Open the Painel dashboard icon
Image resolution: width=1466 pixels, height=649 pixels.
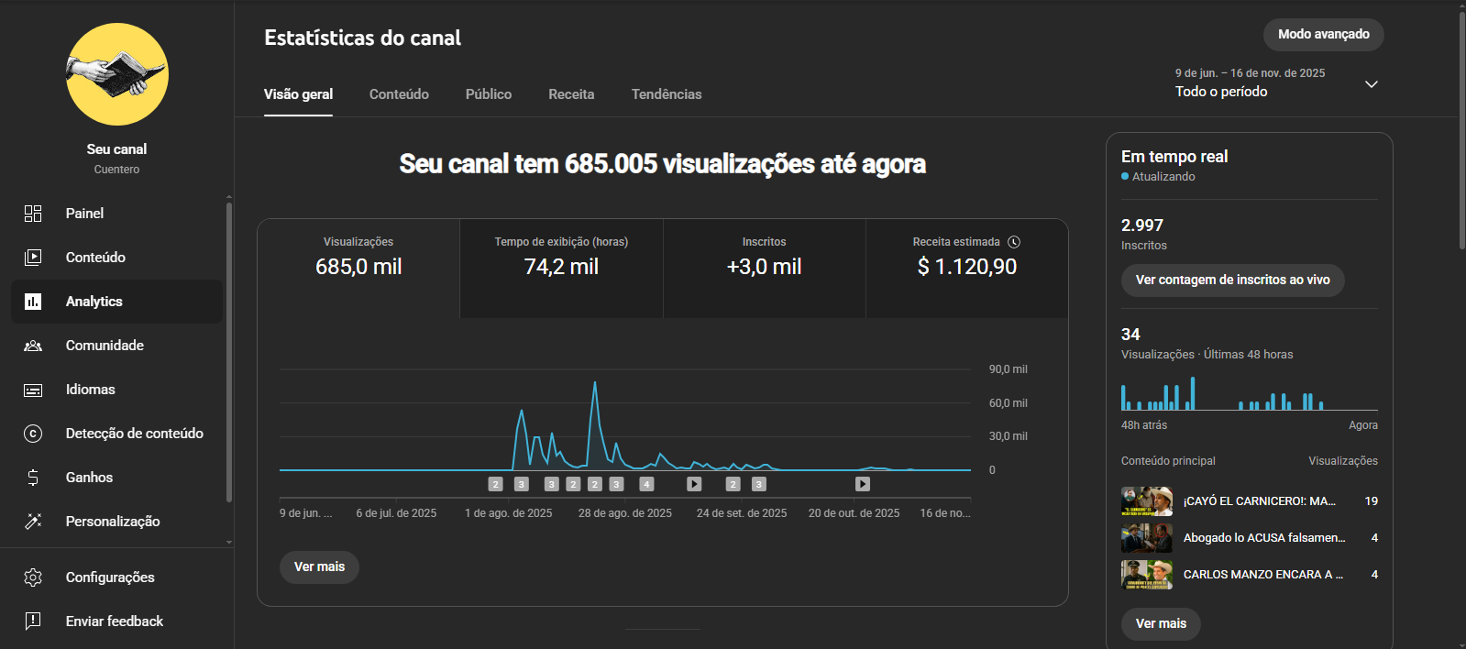(x=33, y=214)
